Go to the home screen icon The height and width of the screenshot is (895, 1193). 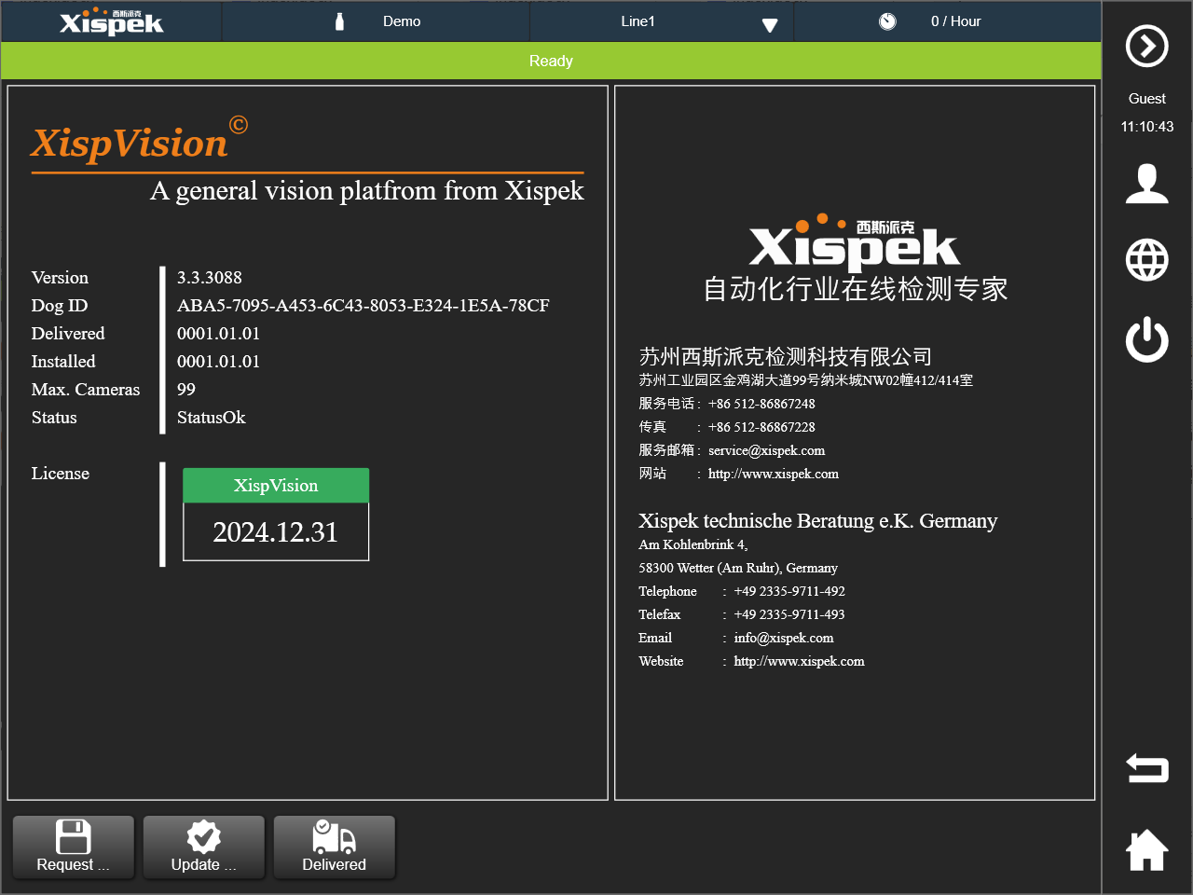[x=1147, y=849]
